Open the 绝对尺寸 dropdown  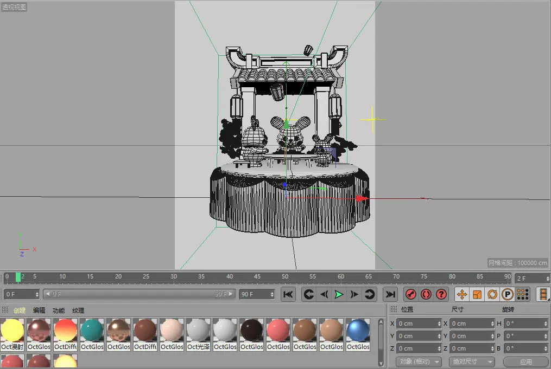pyautogui.click(x=472, y=361)
